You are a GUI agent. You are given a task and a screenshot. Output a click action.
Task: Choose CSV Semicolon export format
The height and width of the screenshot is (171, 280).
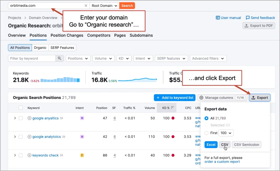click(247, 145)
